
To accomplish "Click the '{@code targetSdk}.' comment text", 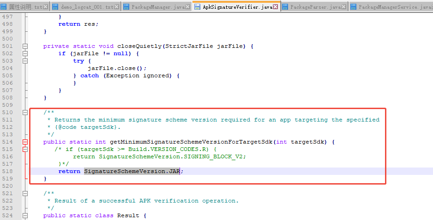I will pyautogui.click(x=88, y=127).
